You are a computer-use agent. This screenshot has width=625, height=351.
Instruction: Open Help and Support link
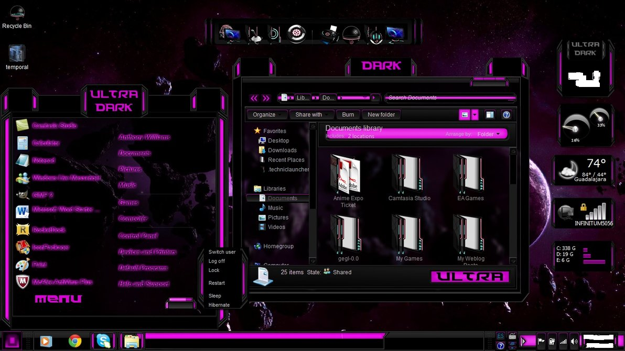[x=144, y=283]
